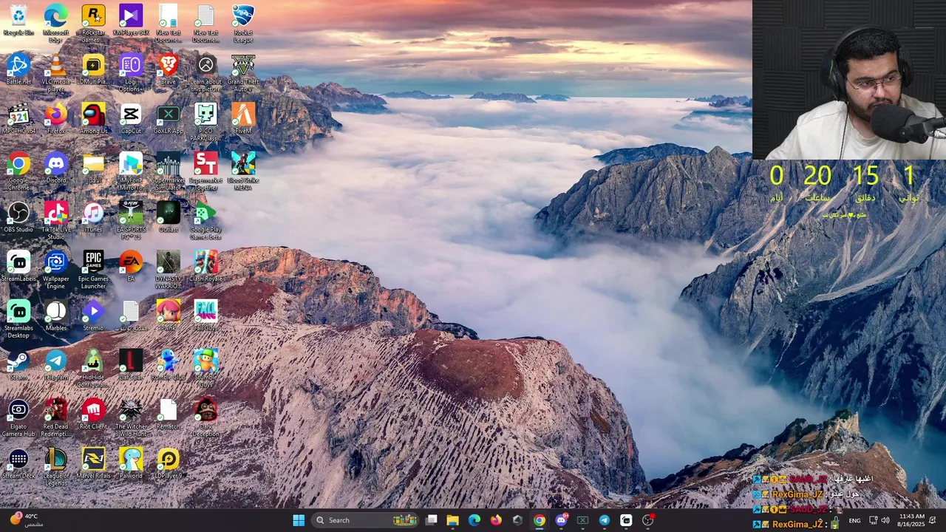Image resolution: width=946 pixels, height=532 pixels.
Task: Open the LDMultiPlayer desktop icon
Action: (93, 69)
